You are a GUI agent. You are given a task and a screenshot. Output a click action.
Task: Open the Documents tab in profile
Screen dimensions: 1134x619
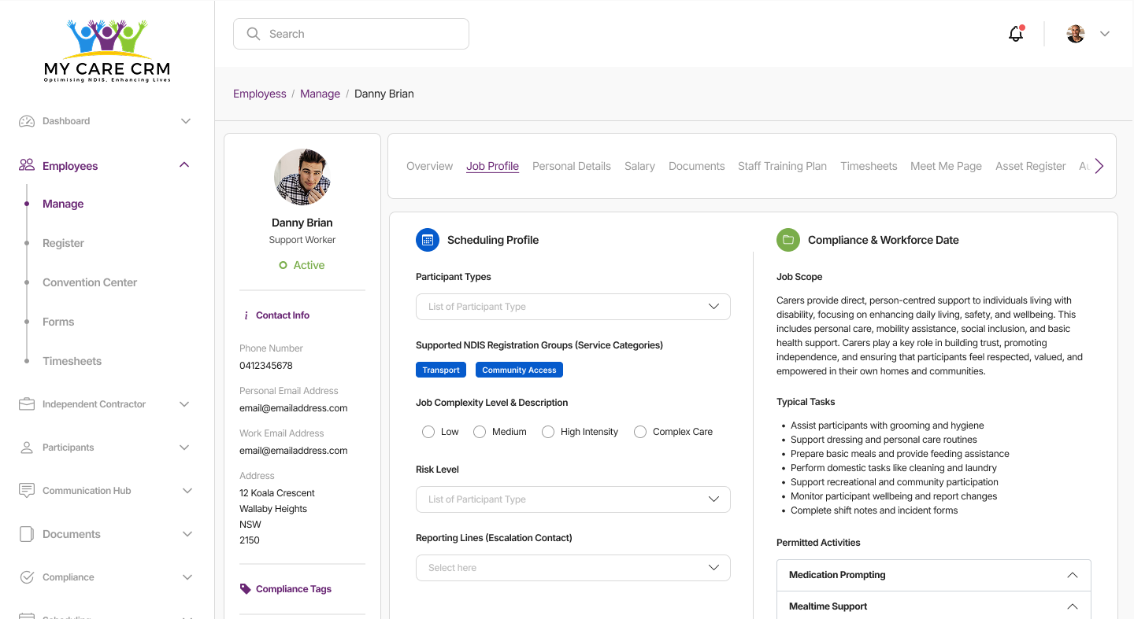click(x=696, y=166)
